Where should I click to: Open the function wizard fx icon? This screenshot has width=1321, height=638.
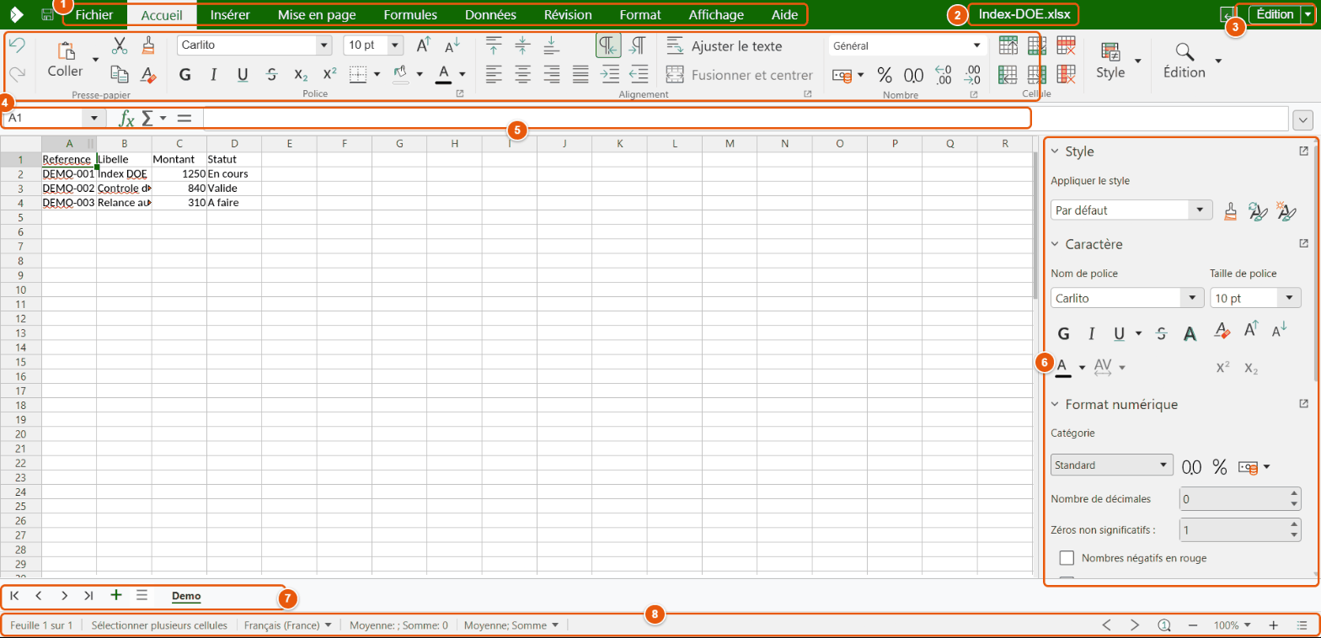point(126,119)
